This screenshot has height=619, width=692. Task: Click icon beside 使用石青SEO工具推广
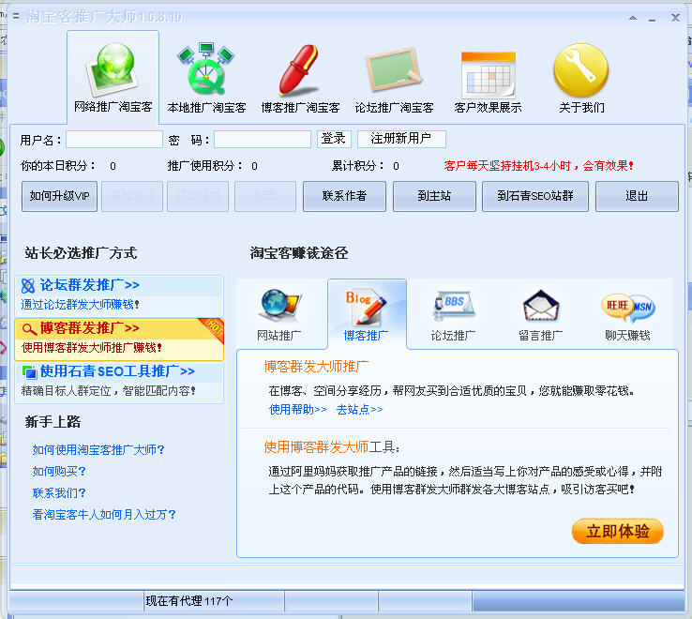tap(29, 371)
